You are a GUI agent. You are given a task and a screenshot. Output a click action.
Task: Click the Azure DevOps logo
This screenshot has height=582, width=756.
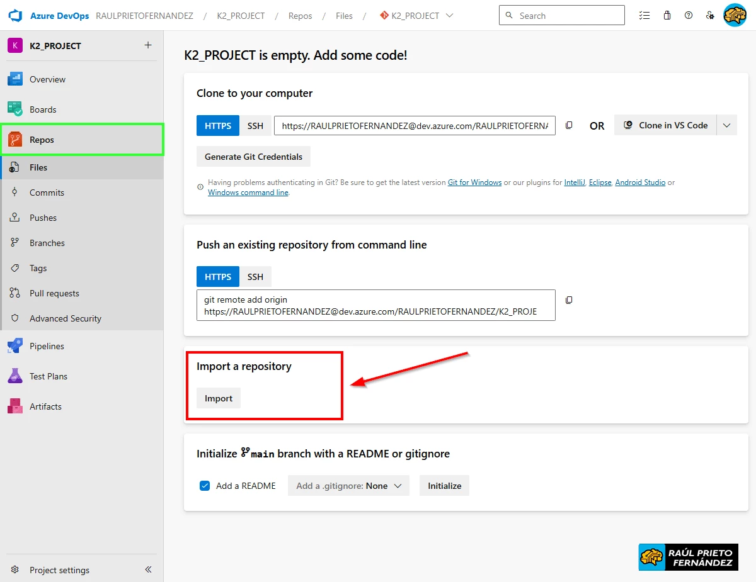coord(14,15)
